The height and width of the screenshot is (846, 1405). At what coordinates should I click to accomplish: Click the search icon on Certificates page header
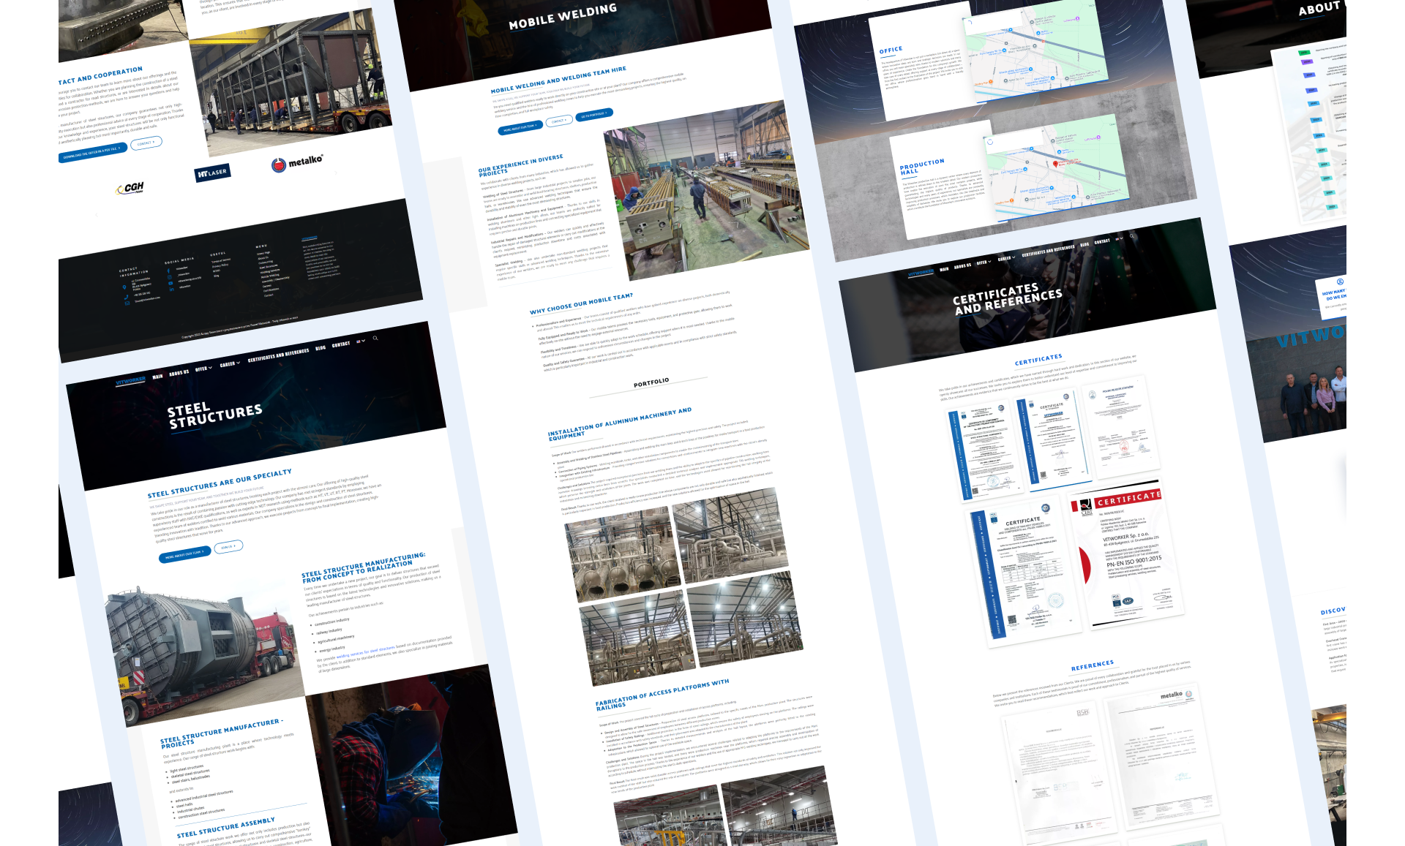tap(1132, 236)
